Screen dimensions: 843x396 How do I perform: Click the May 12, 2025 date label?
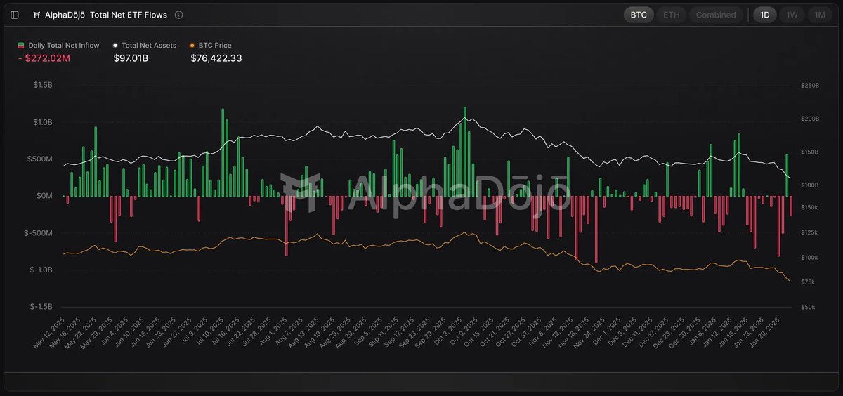click(49, 333)
